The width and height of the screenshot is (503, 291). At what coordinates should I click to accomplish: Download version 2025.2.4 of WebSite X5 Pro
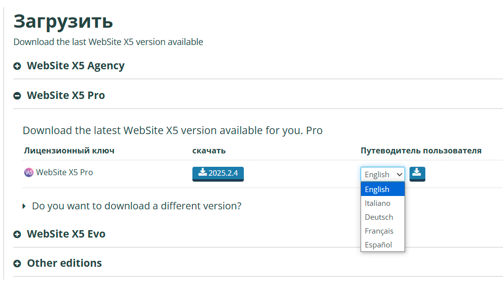(218, 174)
